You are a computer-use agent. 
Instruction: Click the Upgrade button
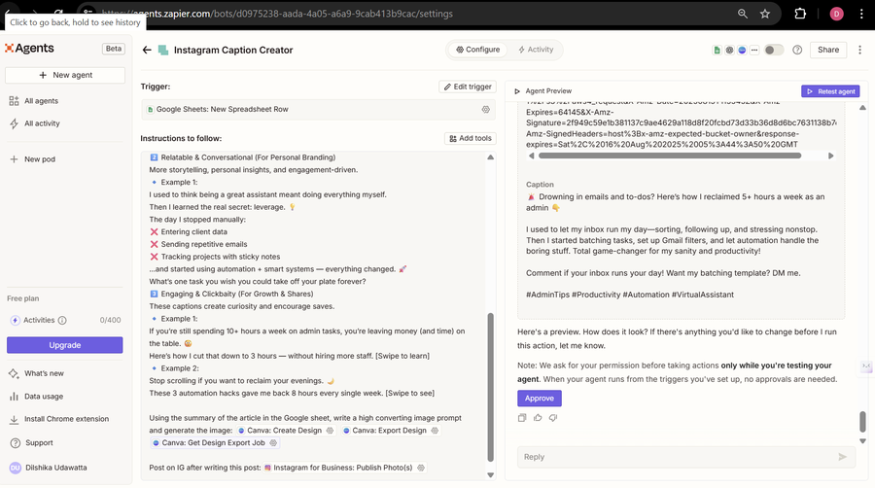click(65, 345)
